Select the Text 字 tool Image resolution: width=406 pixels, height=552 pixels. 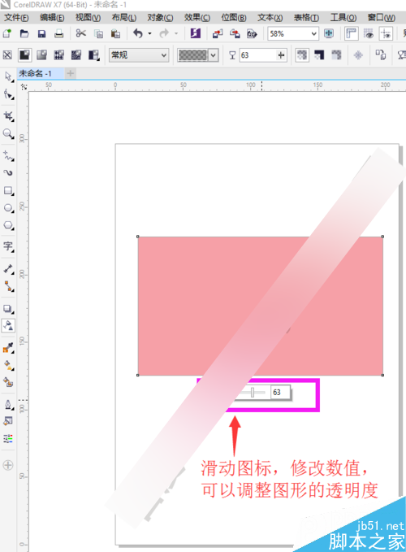(8, 246)
